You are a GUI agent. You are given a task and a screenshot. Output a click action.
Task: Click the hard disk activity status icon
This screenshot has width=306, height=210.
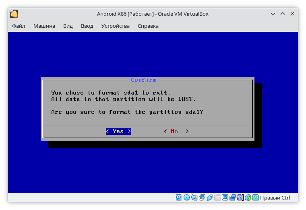[x=179, y=198]
